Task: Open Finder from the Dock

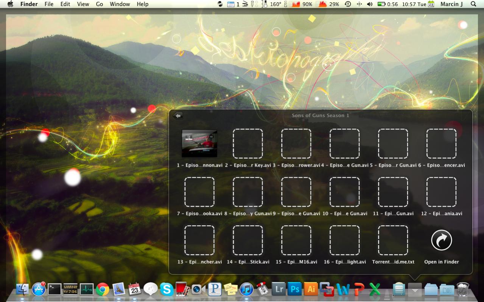Action: pyautogui.click(x=22, y=289)
